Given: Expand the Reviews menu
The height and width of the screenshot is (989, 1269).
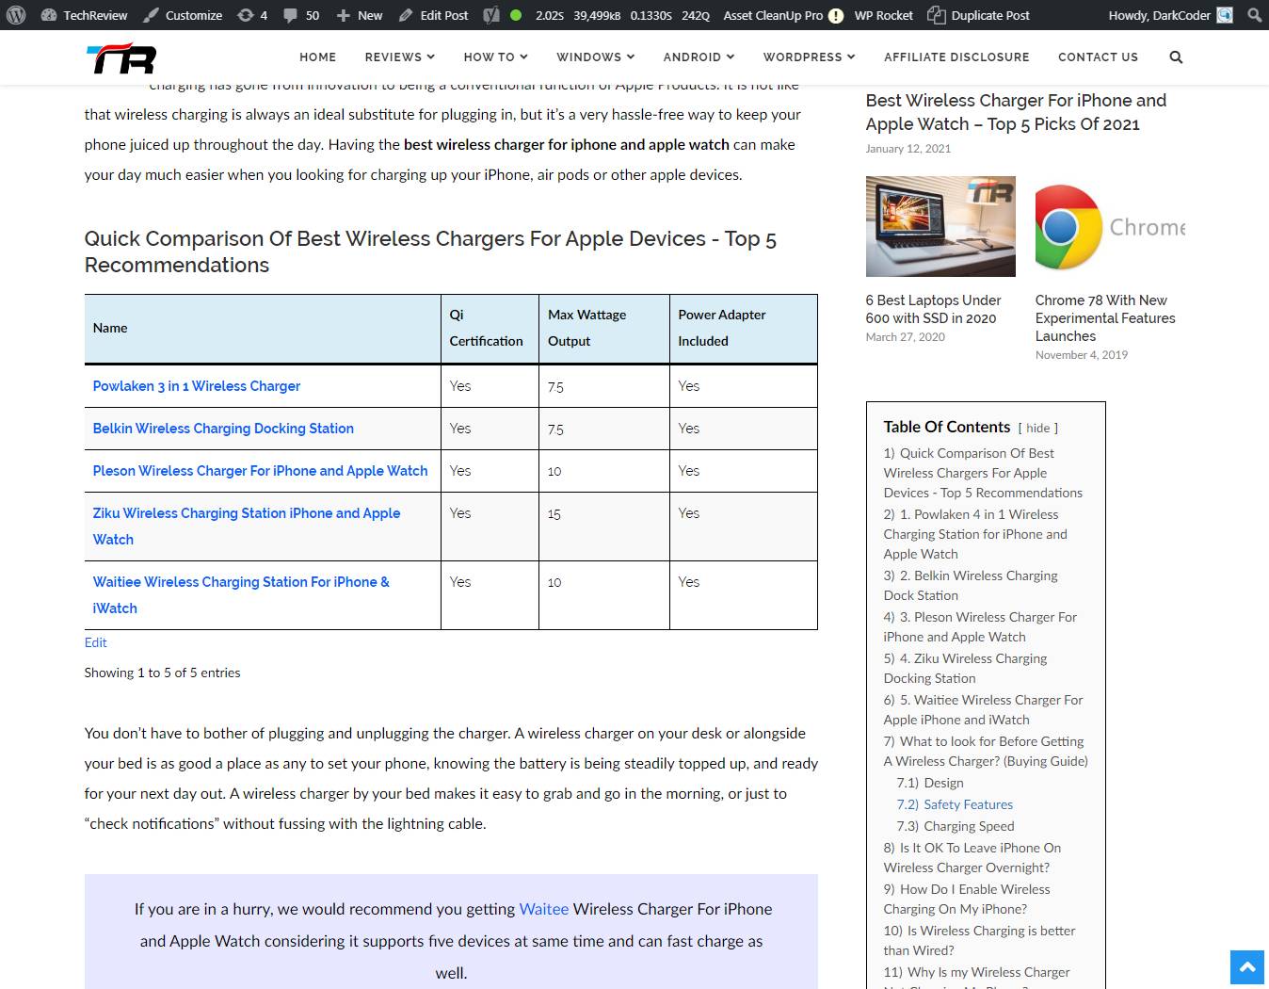Looking at the screenshot, I should 399,57.
